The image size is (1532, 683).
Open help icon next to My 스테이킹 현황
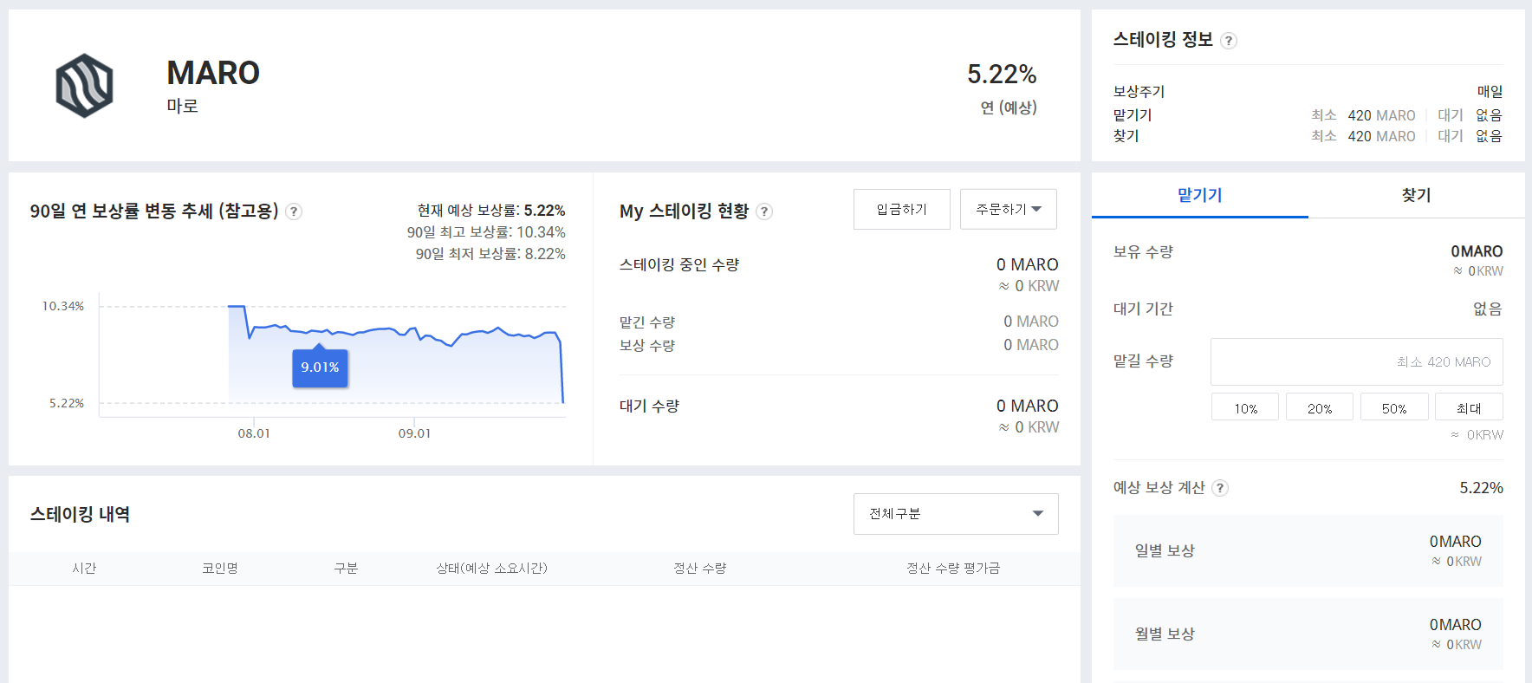click(x=764, y=211)
